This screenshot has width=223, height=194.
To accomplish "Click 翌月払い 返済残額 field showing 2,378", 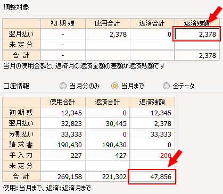I will 197,34.
